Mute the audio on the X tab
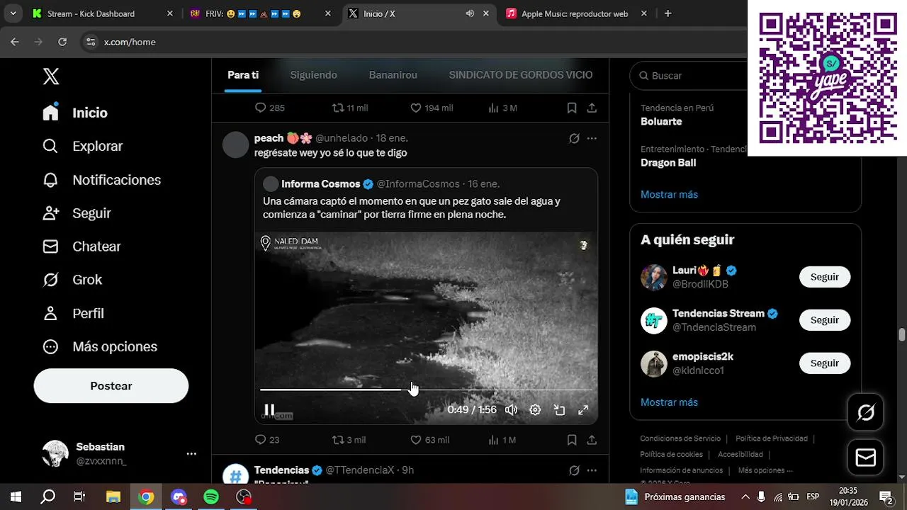Screen dimensions: 907x510 point(470,13)
